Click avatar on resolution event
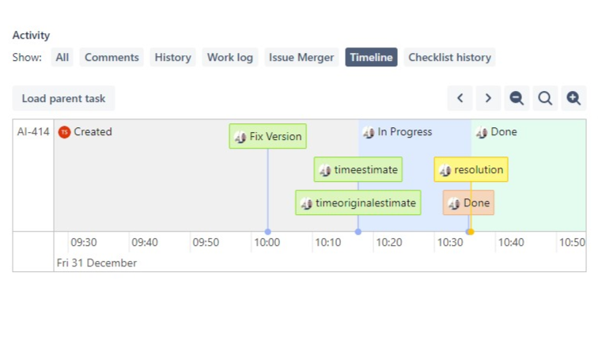The height and width of the screenshot is (340, 598). point(445,170)
